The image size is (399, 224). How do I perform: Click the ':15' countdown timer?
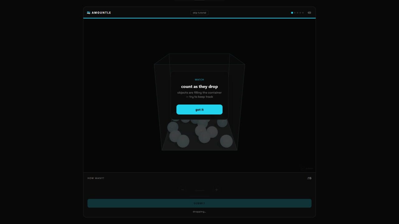[309, 178]
